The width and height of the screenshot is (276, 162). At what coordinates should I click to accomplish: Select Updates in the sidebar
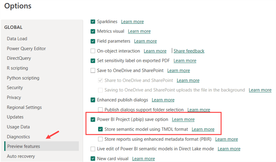pyautogui.click(x=15, y=117)
